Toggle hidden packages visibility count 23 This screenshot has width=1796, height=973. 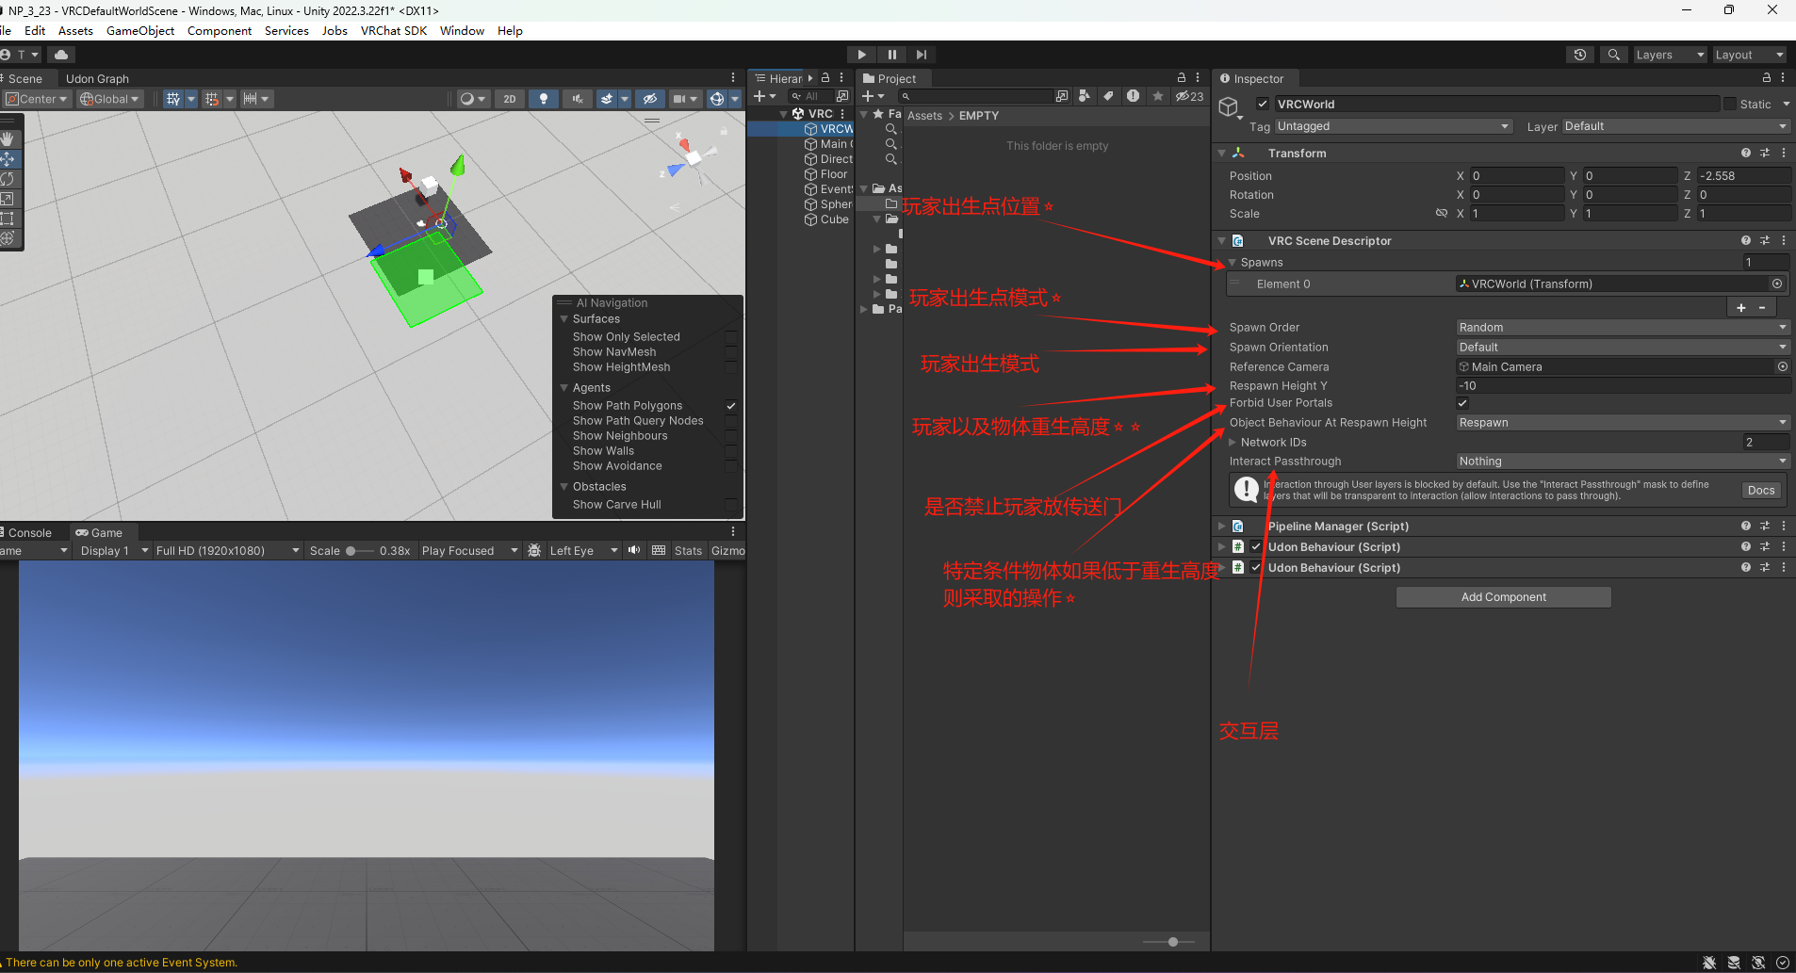coord(1189,96)
